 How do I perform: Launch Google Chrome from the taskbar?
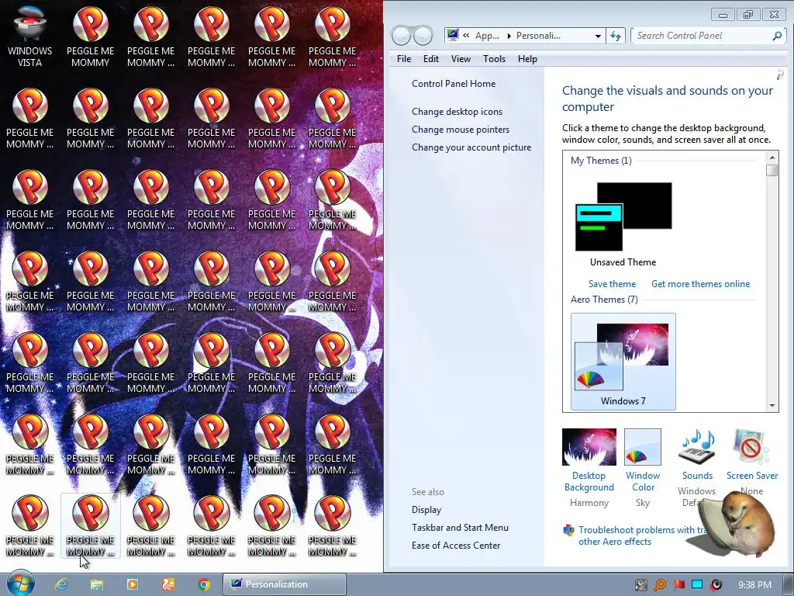(x=204, y=584)
